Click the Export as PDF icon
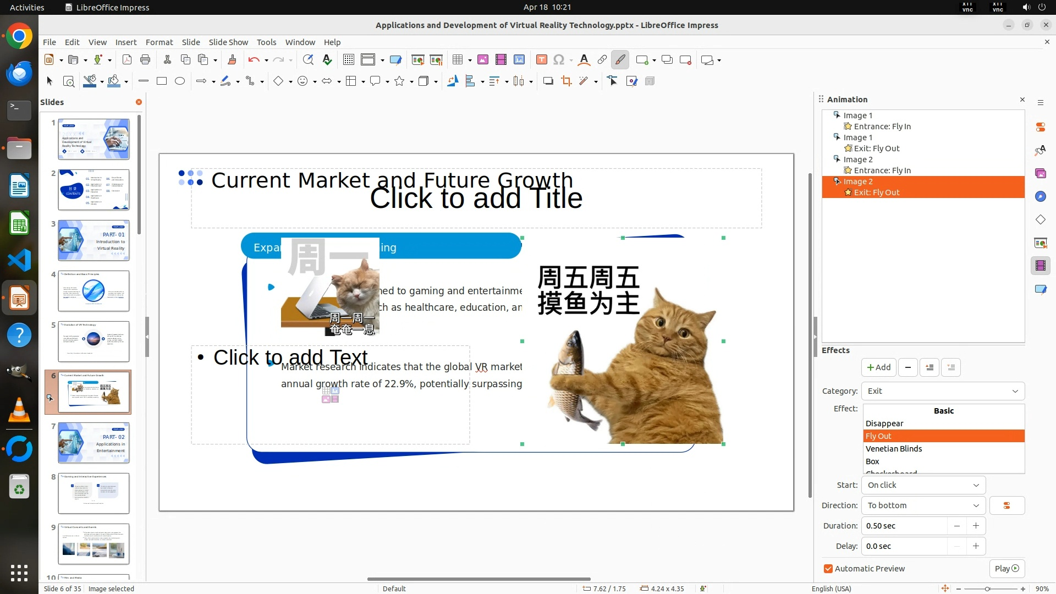The image size is (1056, 594). tap(127, 60)
